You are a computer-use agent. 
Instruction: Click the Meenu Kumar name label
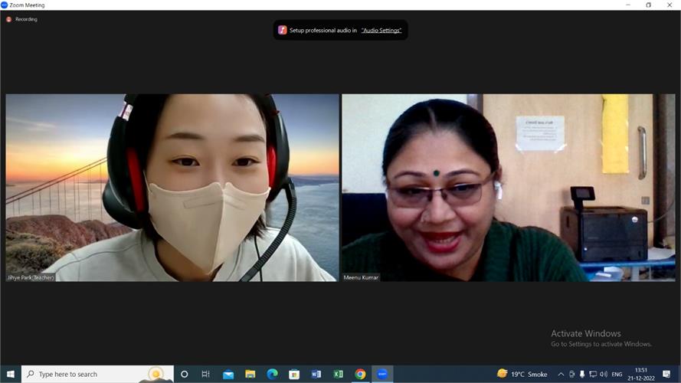click(x=362, y=277)
